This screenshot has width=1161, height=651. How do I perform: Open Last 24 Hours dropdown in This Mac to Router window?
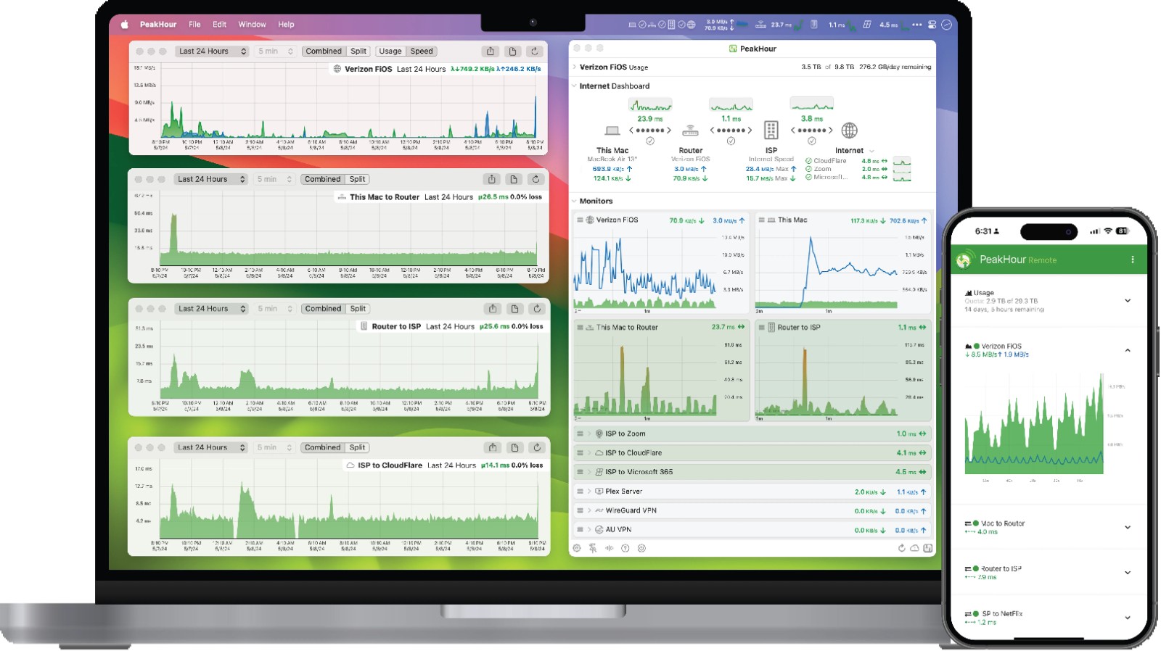point(210,179)
